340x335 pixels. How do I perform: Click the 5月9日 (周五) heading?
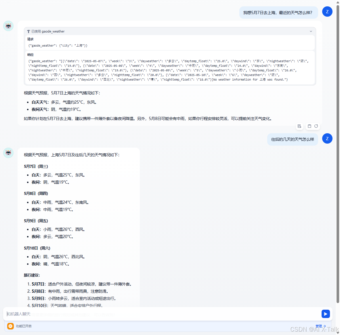pyautogui.click(x=36, y=221)
